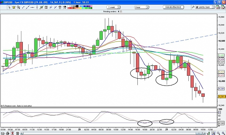Click the 'Pending orders : 0' text
Screen dimensions: 226x135
click(111, 12)
